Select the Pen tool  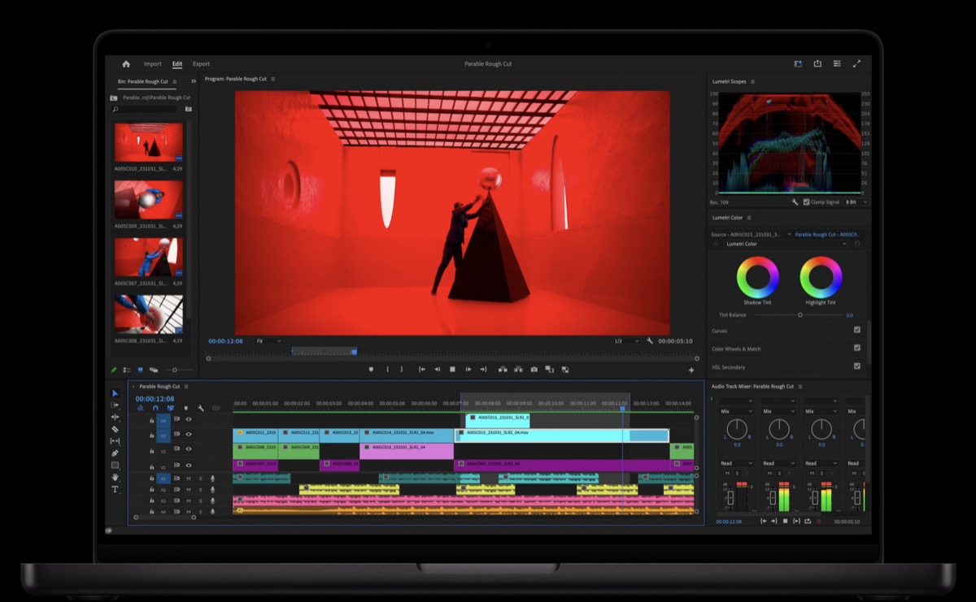click(x=115, y=453)
